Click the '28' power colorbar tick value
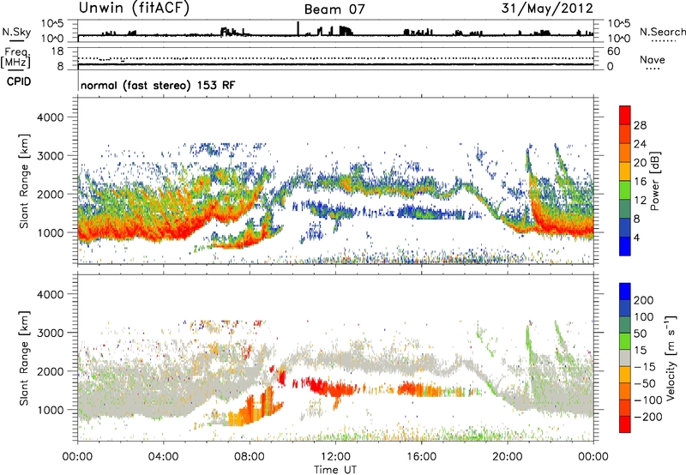 pyautogui.click(x=640, y=125)
